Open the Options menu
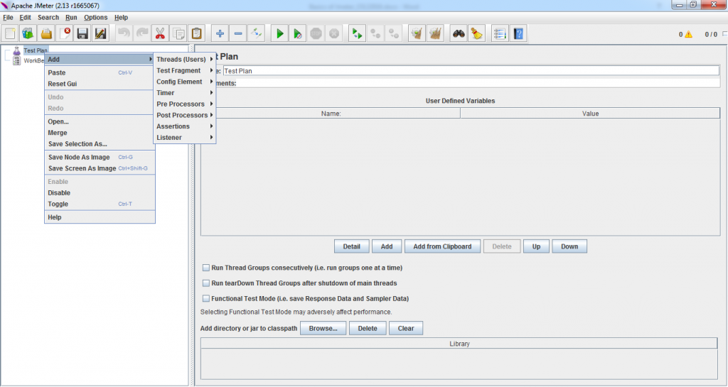This screenshot has width=728, height=387. coord(96,18)
